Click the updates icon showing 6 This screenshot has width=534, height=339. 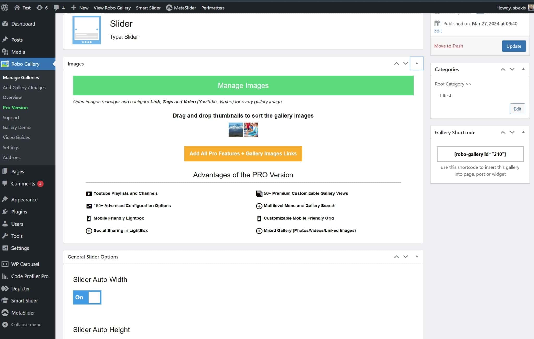click(39, 8)
